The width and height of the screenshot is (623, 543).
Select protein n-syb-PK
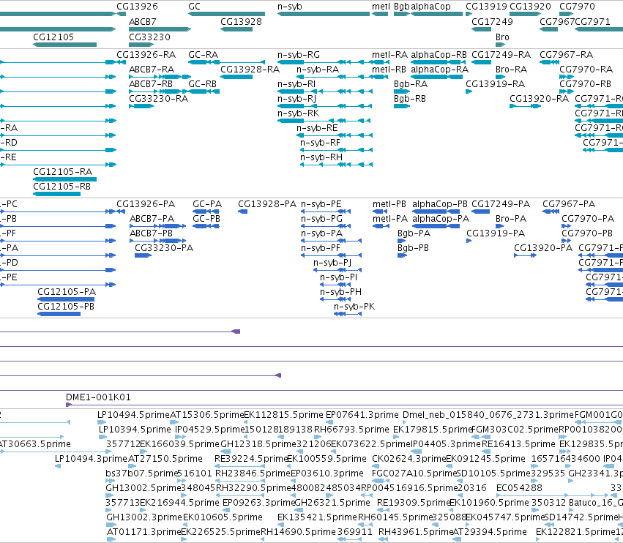click(x=354, y=306)
